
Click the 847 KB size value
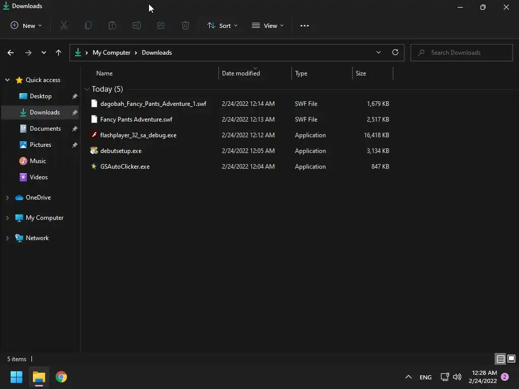pyautogui.click(x=380, y=166)
